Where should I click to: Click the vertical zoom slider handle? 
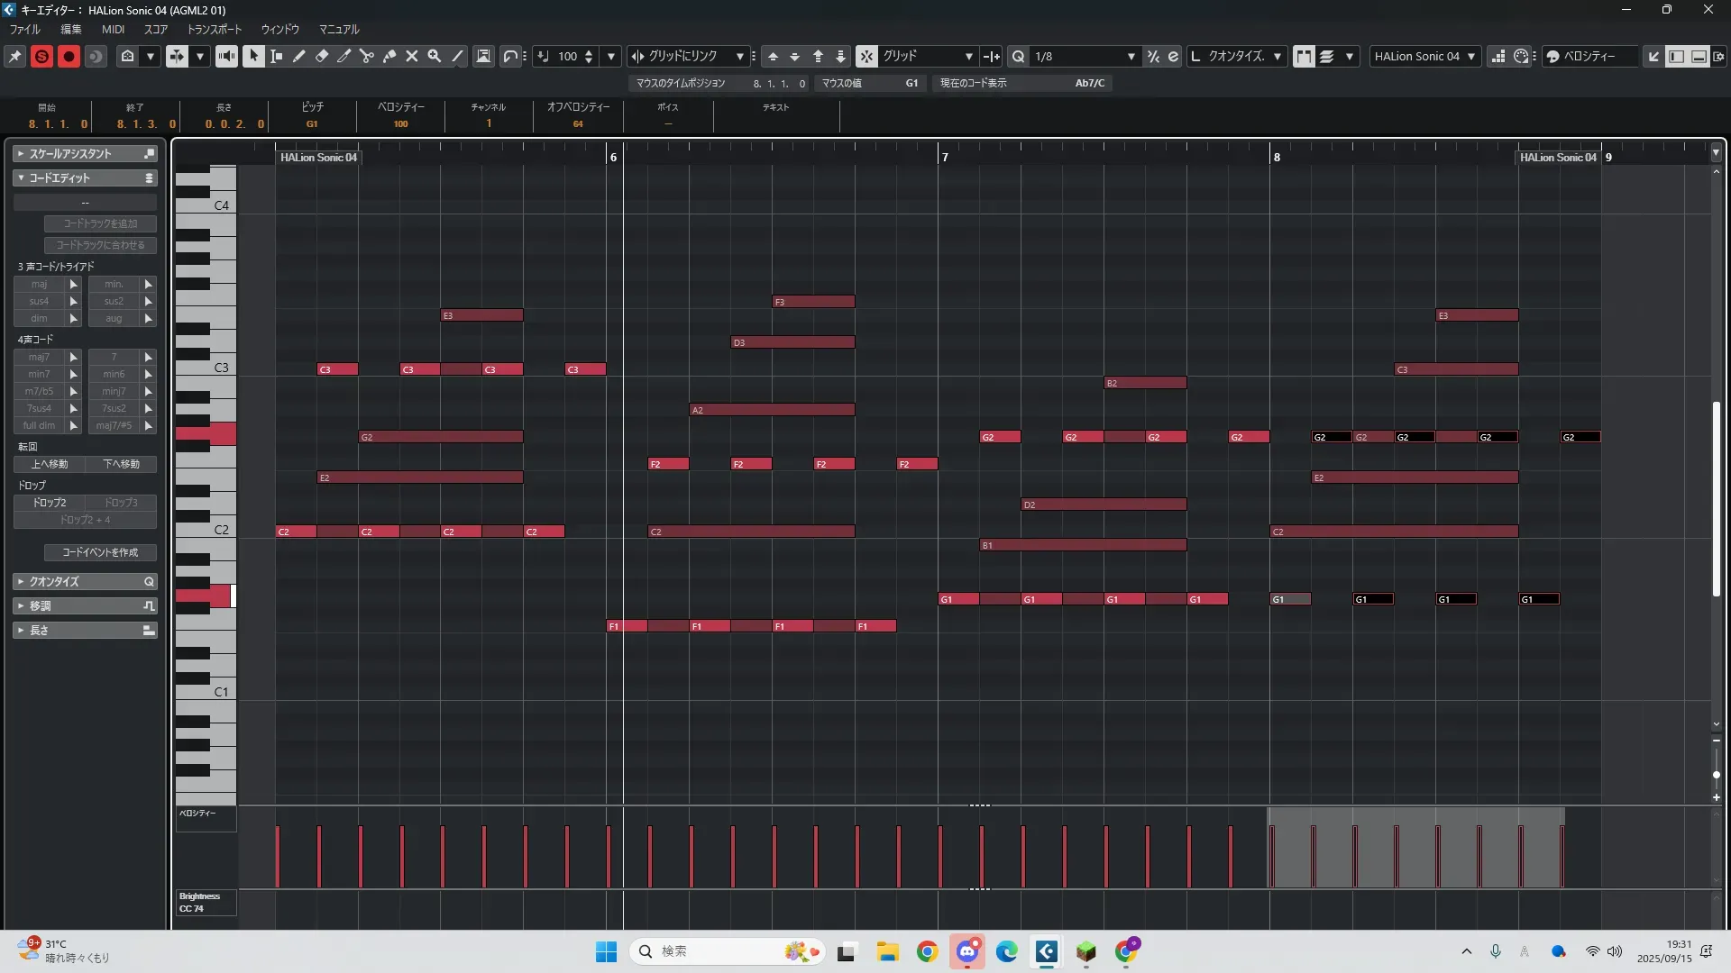(1716, 775)
